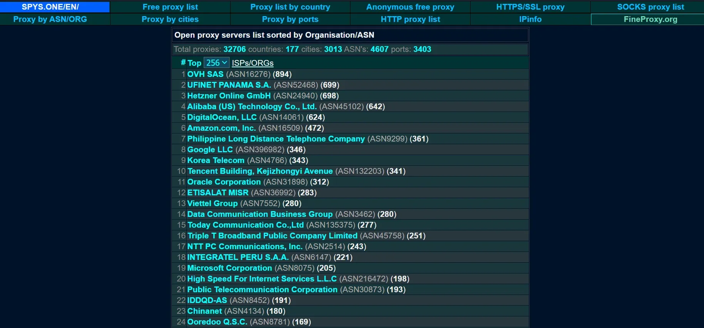Open Alibaba (US) Technology Co., Ltd. entry
Image resolution: width=704 pixels, height=328 pixels.
(252, 107)
